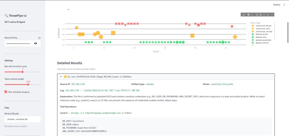Download chart as PNG camera icon

coord(244,15)
